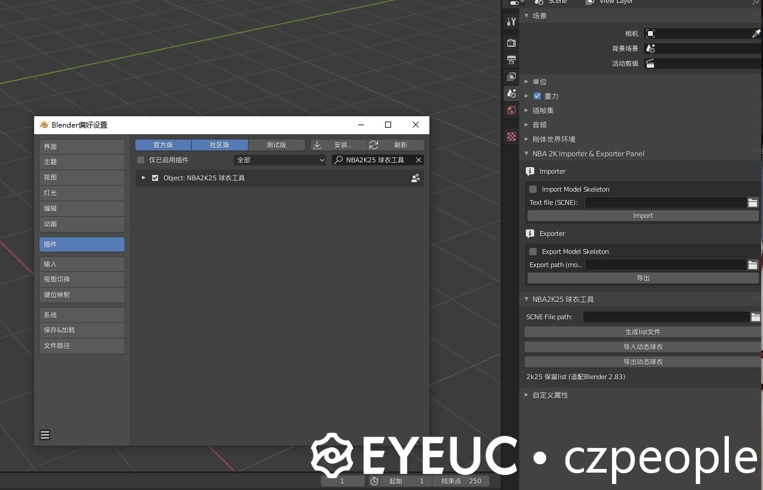Click the 背景场景 selector field
This screenshot has height=490, width=763.
click(x=703, y=49)
